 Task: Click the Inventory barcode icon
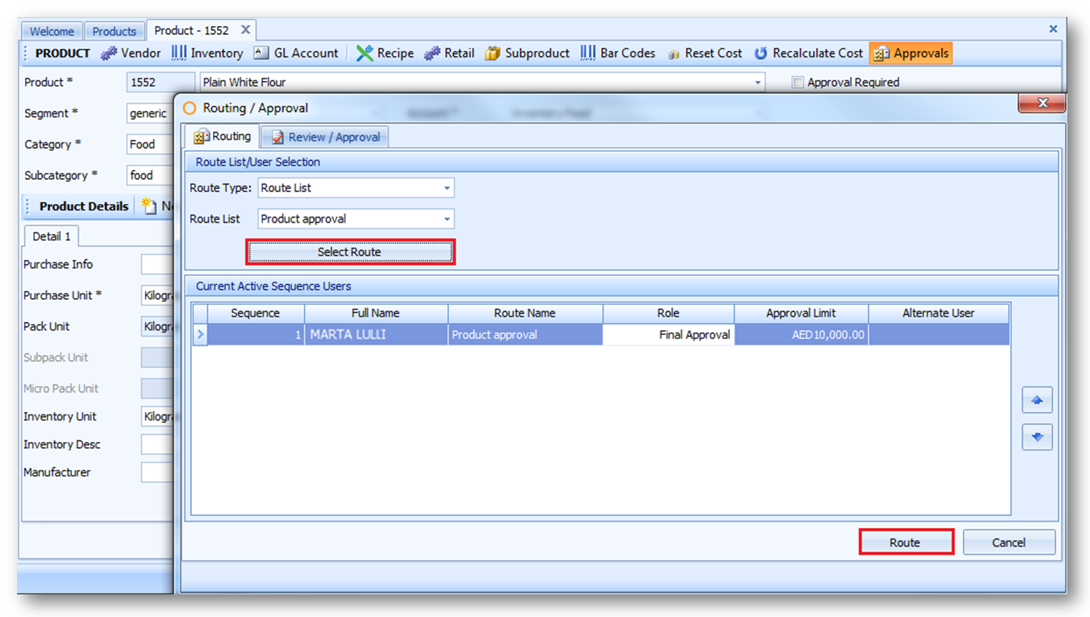[x=179, y=53]
